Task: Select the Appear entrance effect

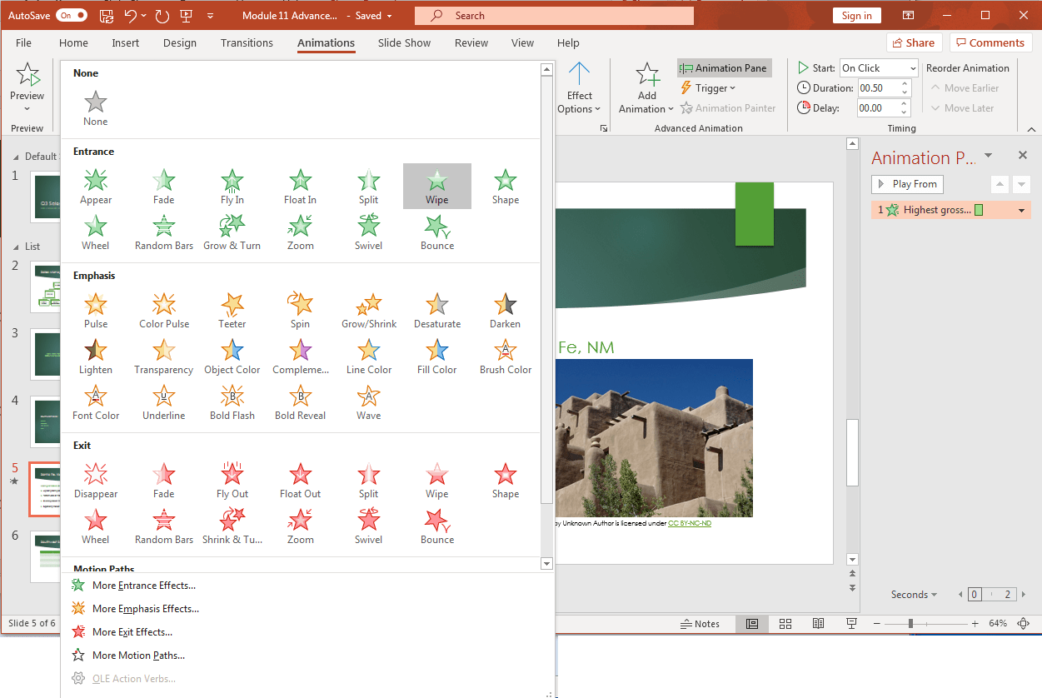Action: pyautogui.click(x=96, y=187)
